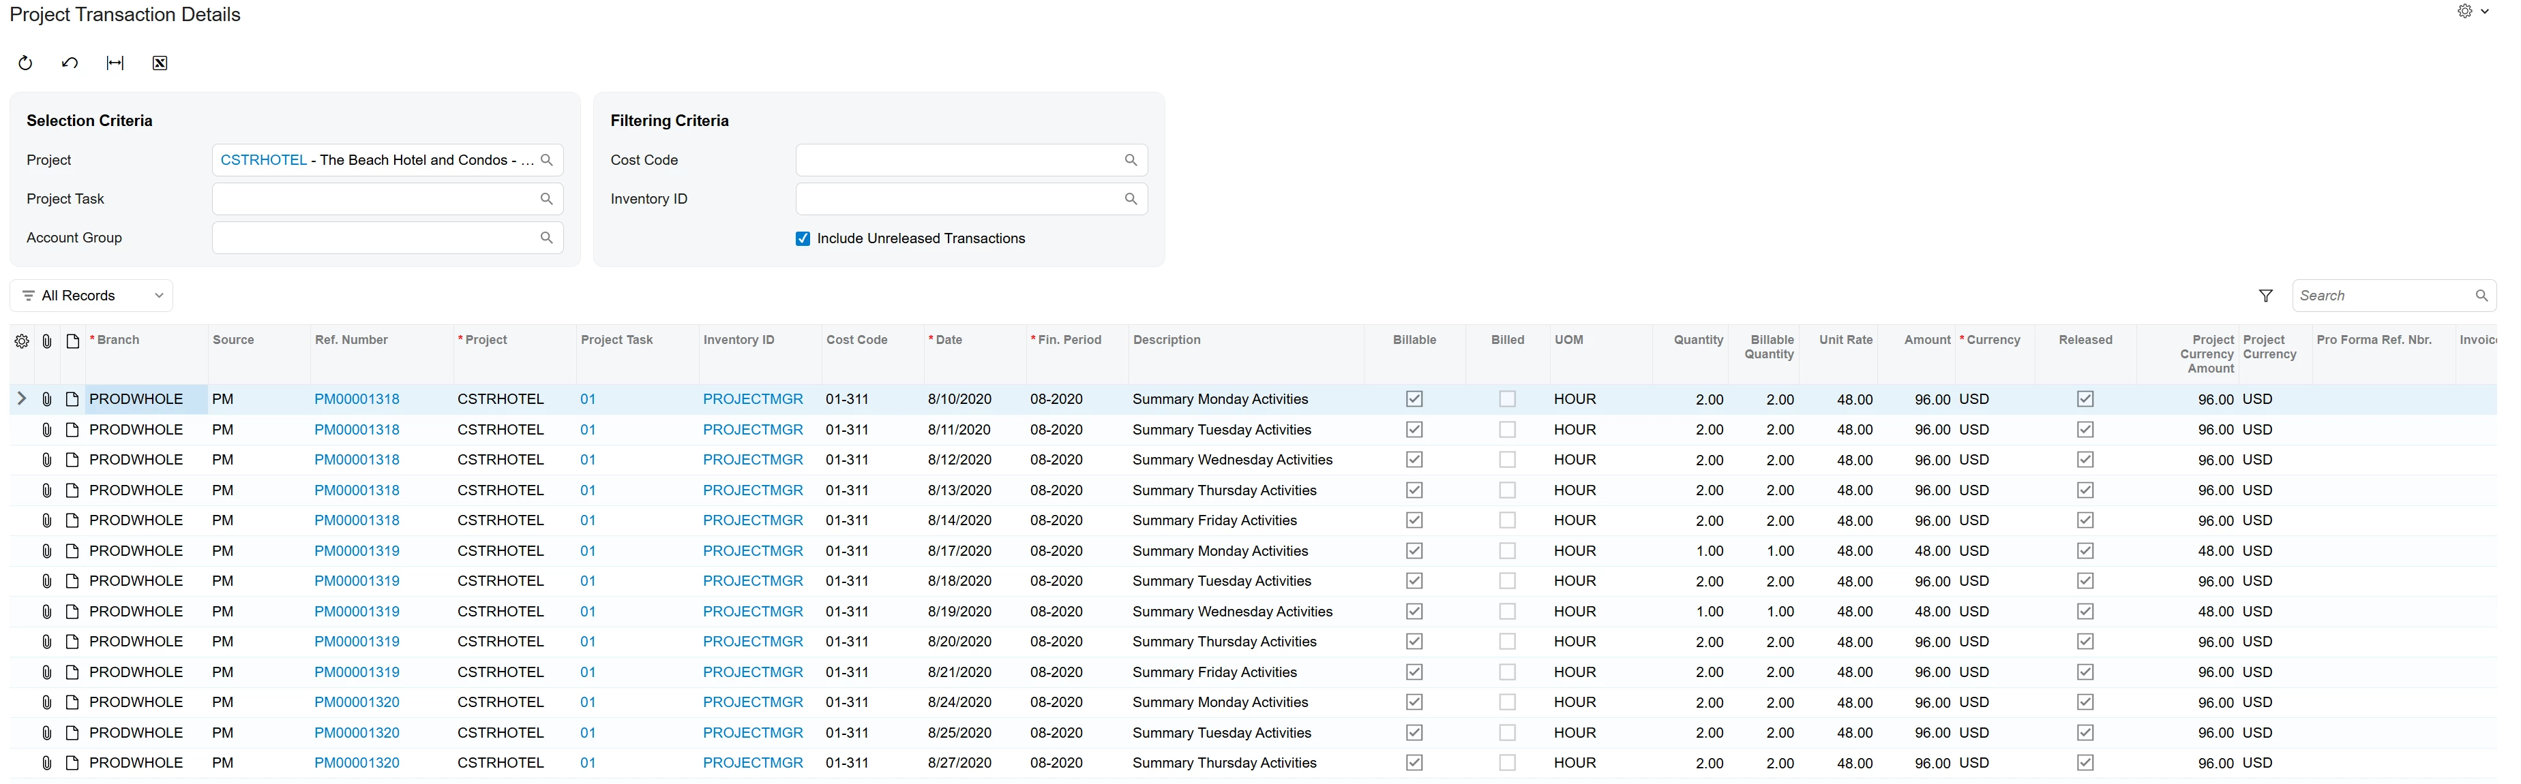Sort by the Date column header
The height and width of the screenshot is (784, 2521).
pos(949,340)
